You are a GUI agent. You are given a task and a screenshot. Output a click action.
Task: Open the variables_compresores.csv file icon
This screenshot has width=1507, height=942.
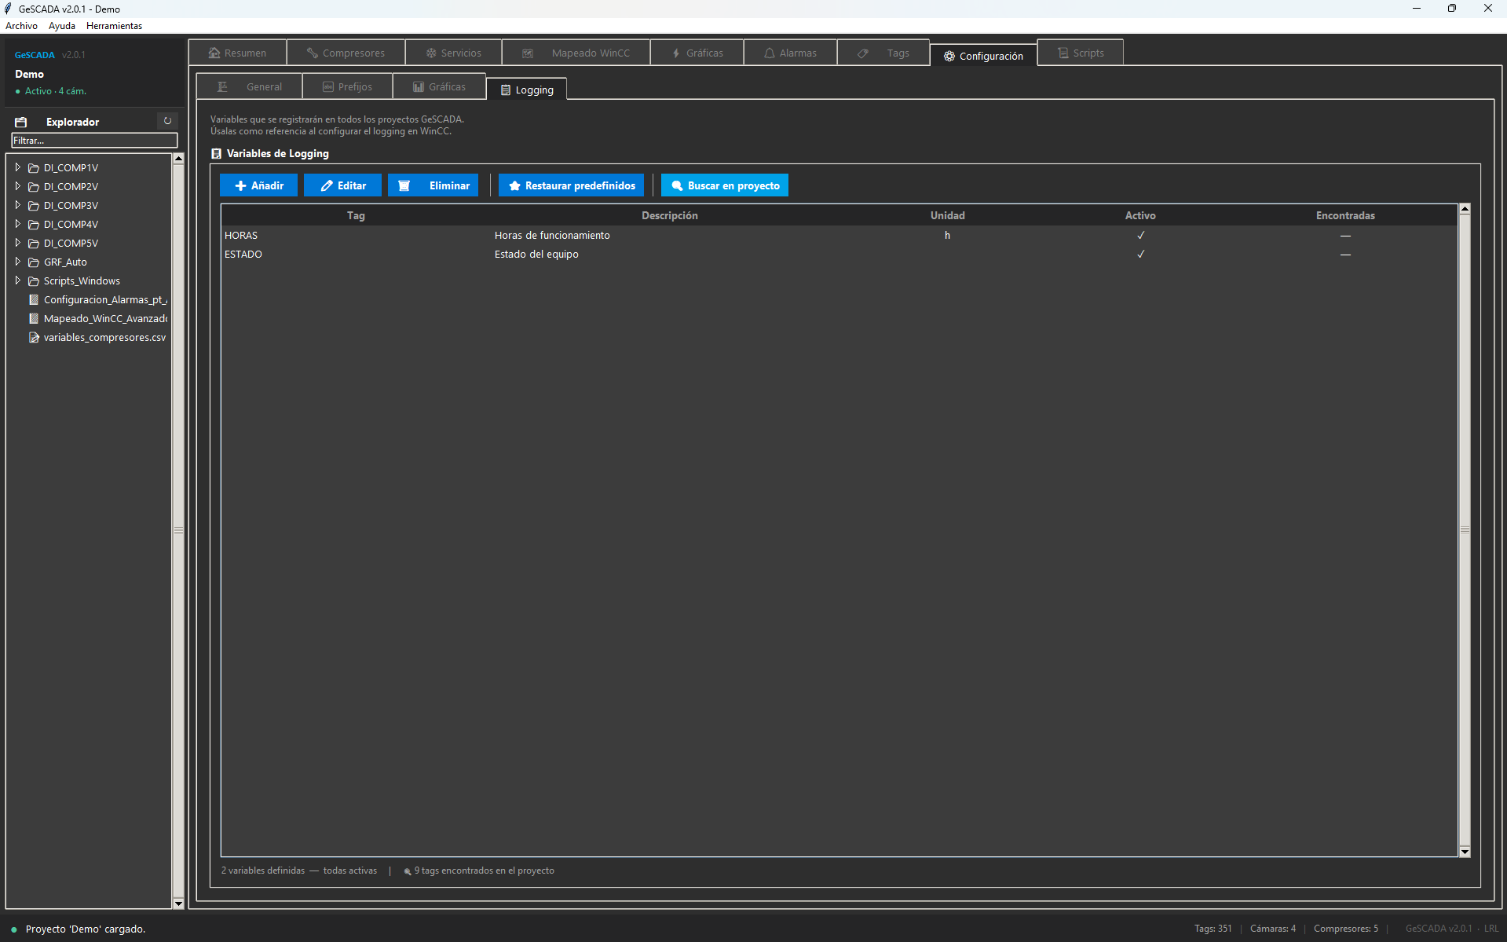tap(34, 337)
